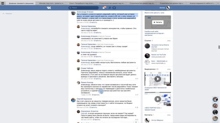Open Александр Атюнин's avatar on the top post
Screen dimensions: 220x123
pos(73,13)
